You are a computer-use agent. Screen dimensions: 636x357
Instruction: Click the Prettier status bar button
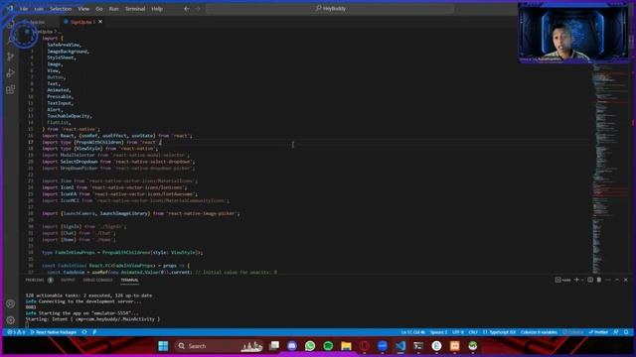pyautogui.click(x=598, y=332)
